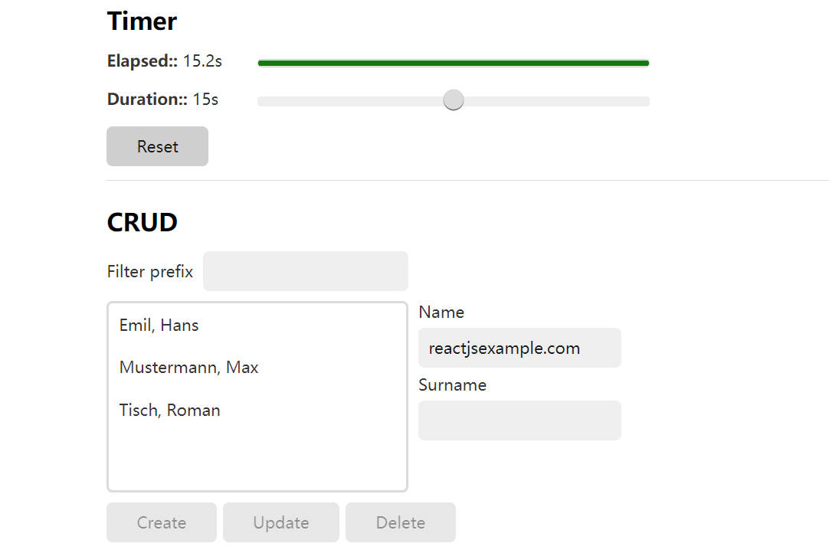Select "Tisch, Roman" in the list
The width and height of the screenshot is (829, 553).
[x=169, y=411]
